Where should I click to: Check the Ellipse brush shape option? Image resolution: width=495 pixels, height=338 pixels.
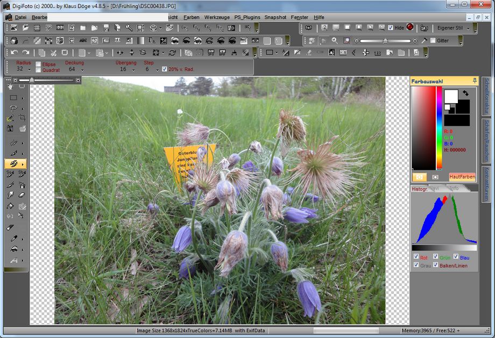click(x=38, y=64)
